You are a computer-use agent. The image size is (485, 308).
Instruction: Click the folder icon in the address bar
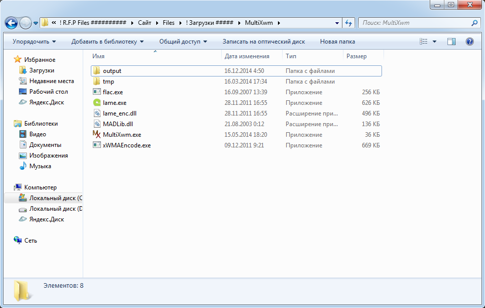[45, 23]
